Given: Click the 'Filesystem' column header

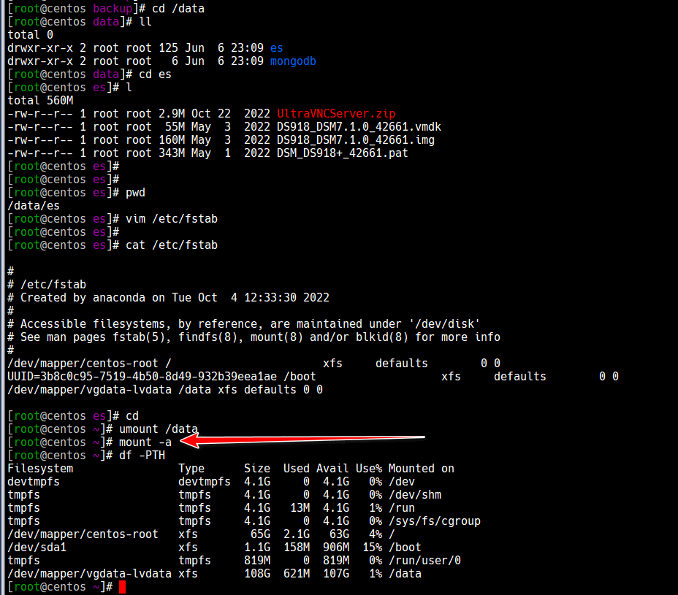Looking at the screenshot, I should click(40, 469).
